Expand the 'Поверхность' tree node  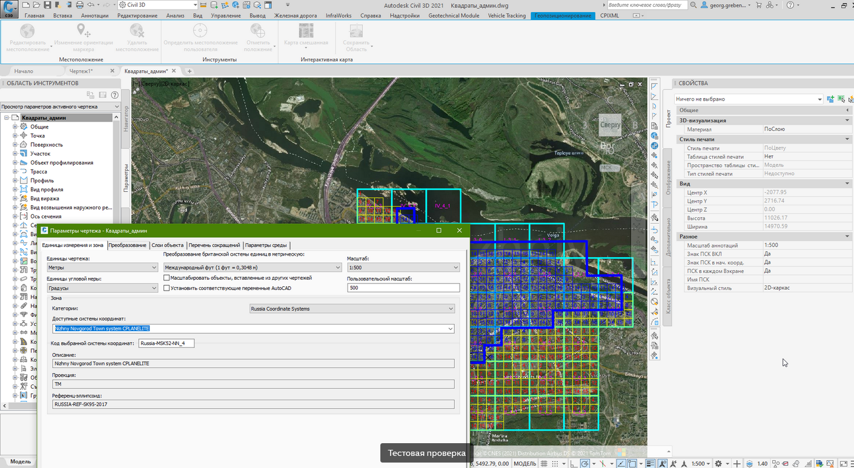point(15,145)
